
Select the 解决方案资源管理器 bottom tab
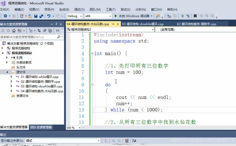(x=14, y=127)
